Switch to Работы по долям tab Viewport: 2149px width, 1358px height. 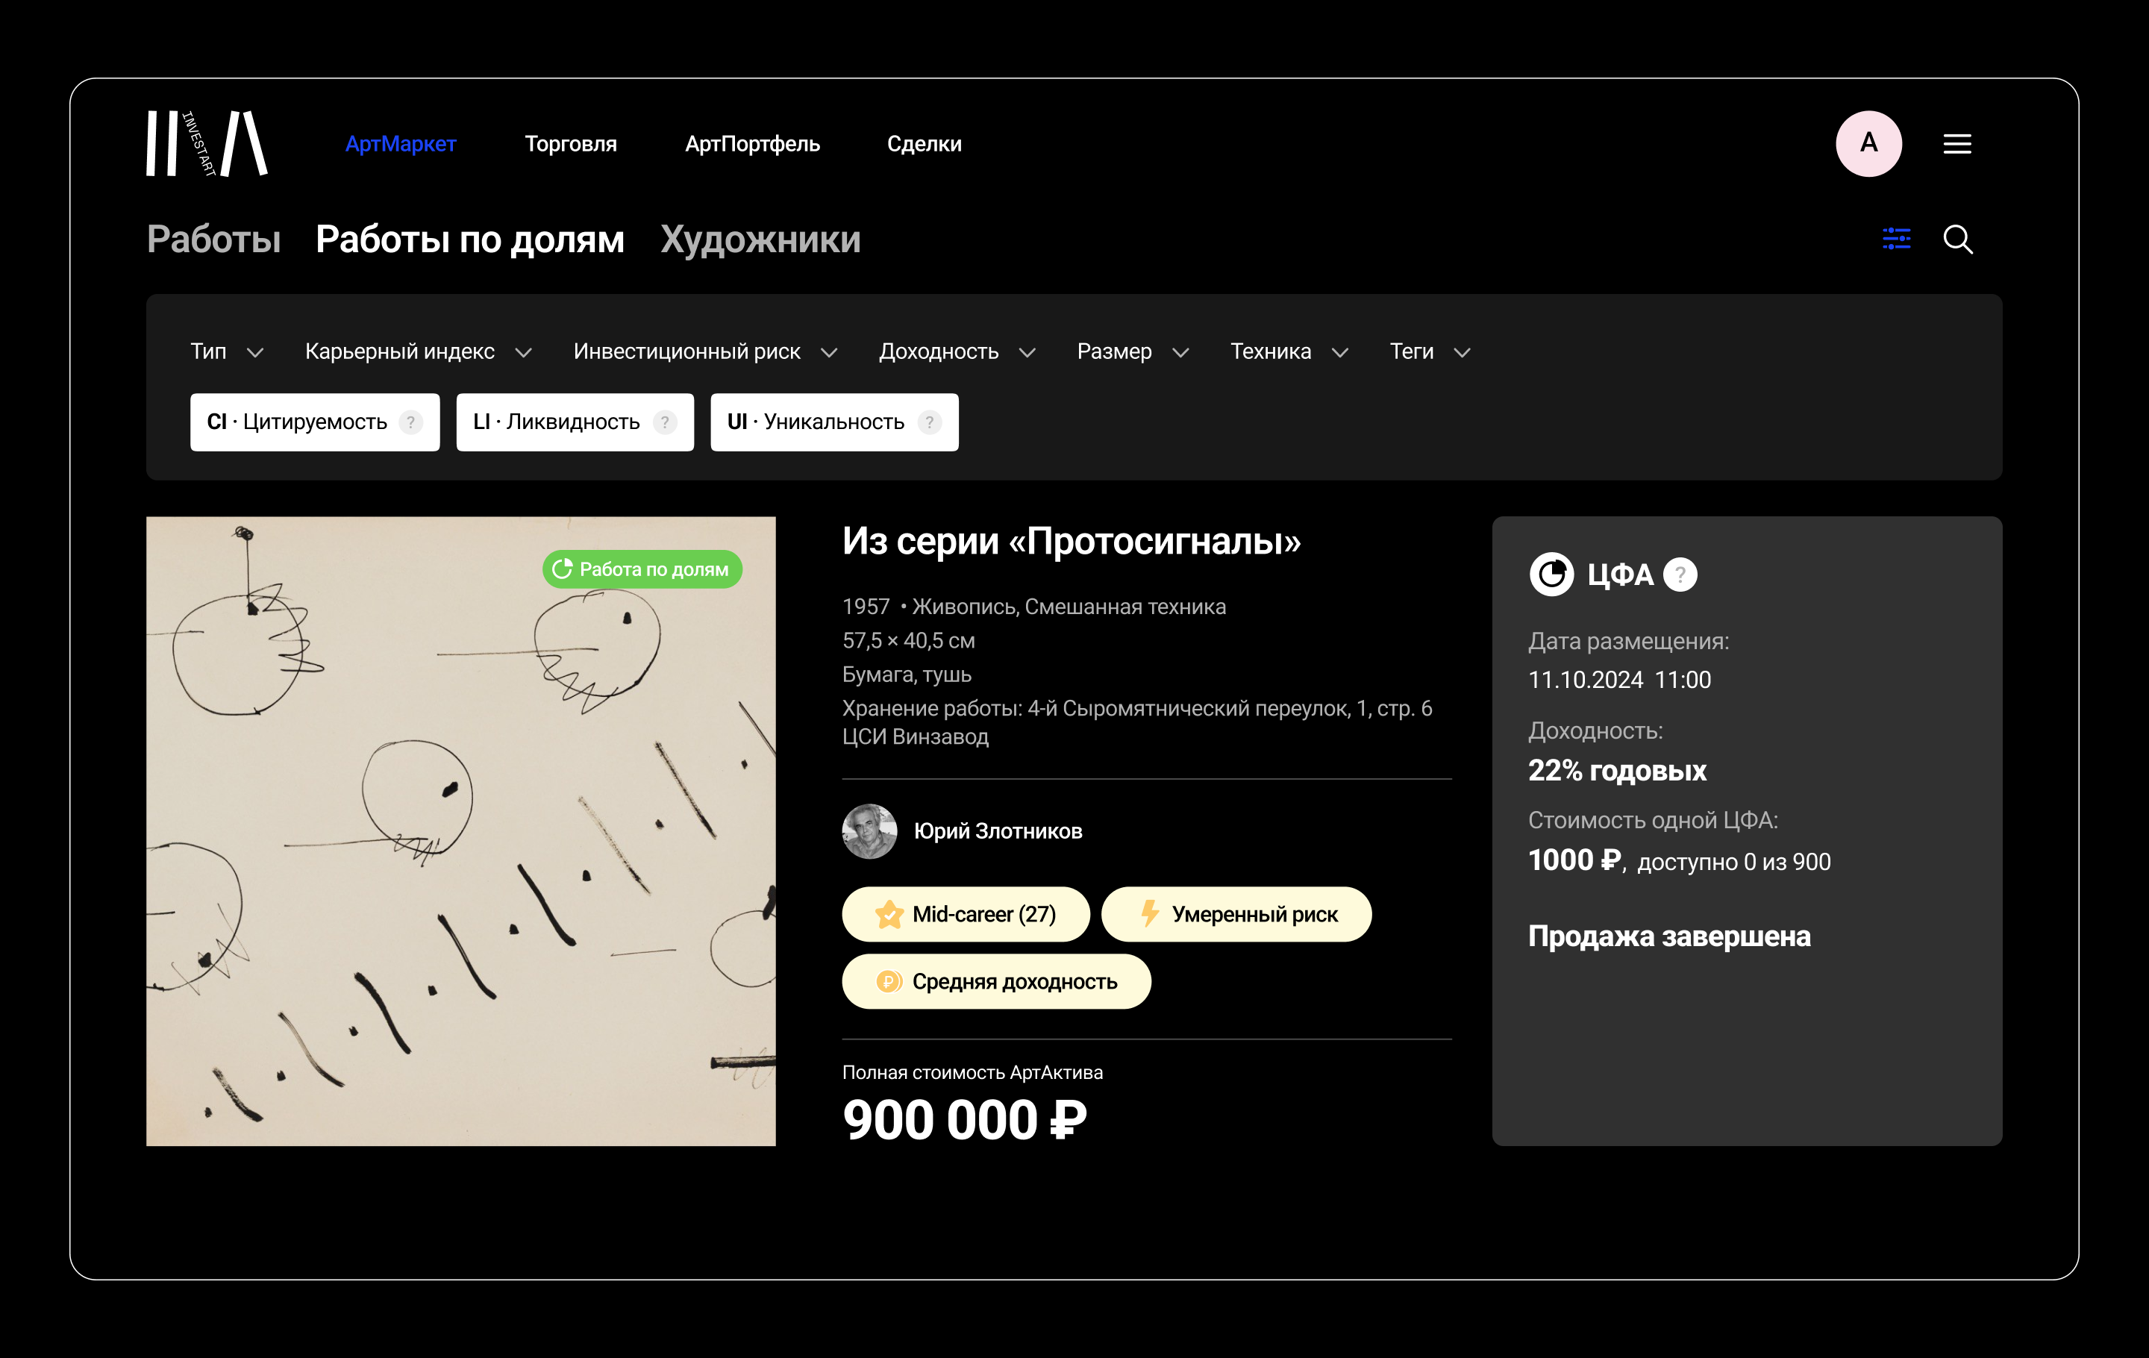pos(469,239)
